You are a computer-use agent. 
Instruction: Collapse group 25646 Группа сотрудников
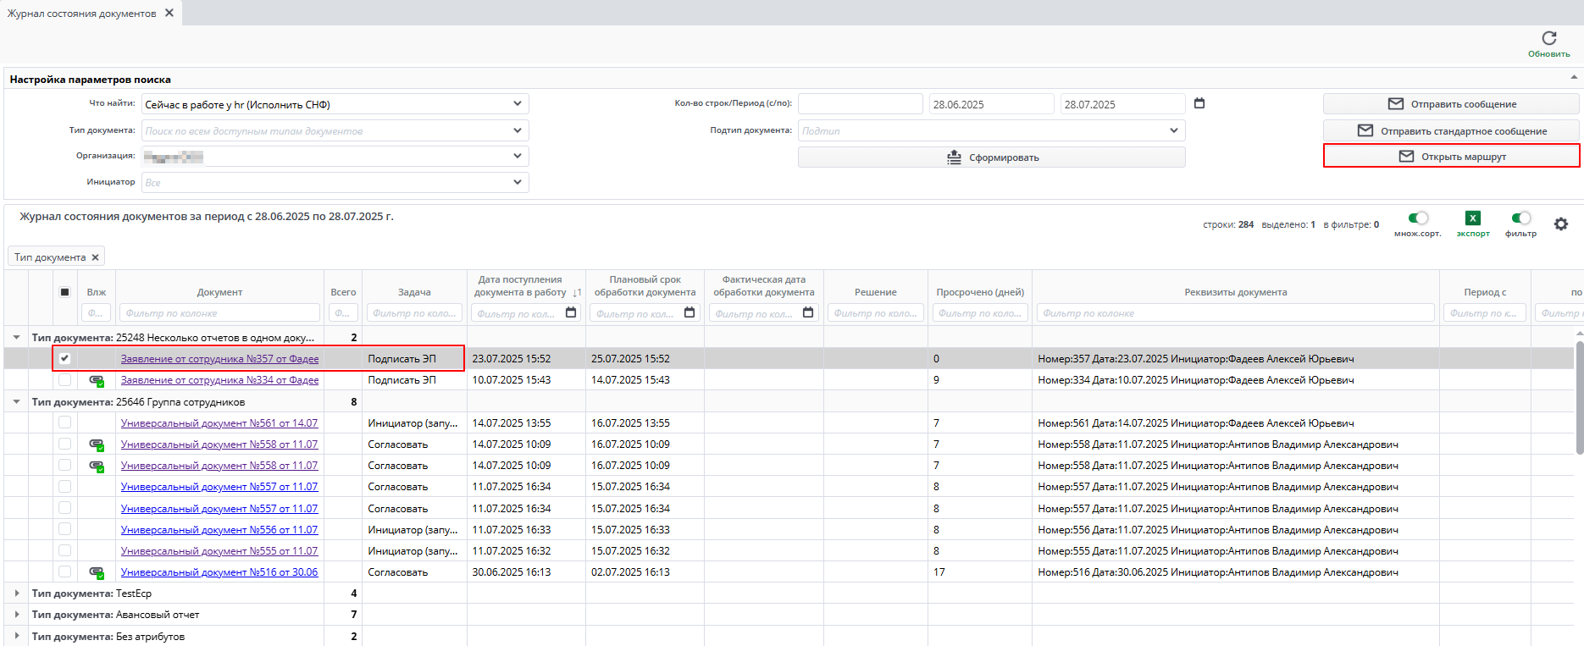16,401
